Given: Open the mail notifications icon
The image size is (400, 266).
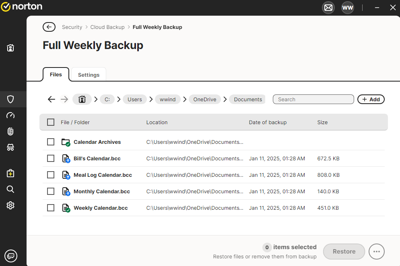Looking at the screenshot, I should point(328,8).
